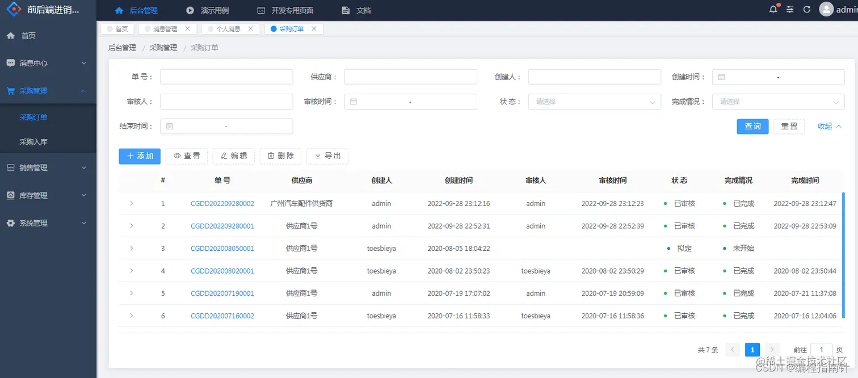Image resolution: width=858 pixels, height=378 pixels.
Task: Select page 1 in pagination
Action: [752, 350]
